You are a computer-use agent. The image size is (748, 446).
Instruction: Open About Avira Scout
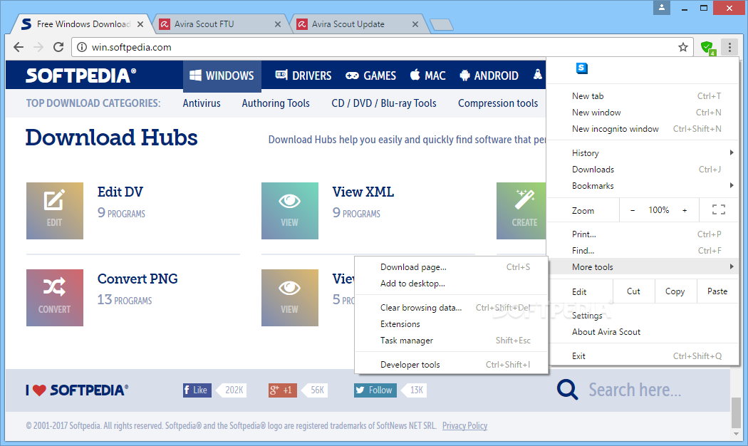click(x=642, y=331)
